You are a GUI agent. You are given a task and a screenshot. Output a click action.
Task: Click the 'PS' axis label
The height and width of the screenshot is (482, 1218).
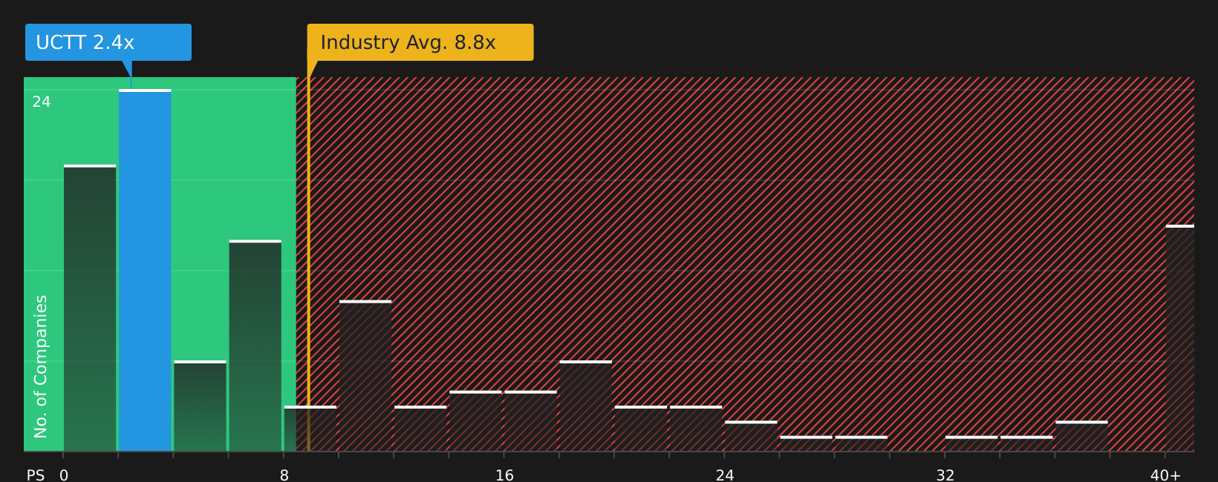[x=36, y=475]
